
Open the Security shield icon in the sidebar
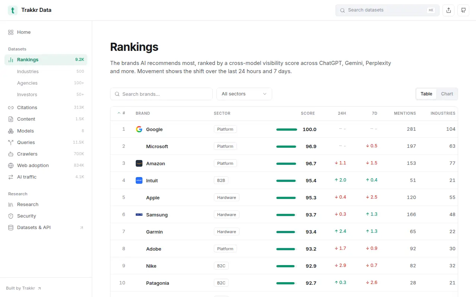point(11,216)
